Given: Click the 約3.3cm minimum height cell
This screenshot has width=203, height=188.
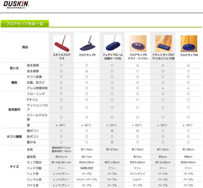Looking at the screenshot, I should click(x=61, y=157).
